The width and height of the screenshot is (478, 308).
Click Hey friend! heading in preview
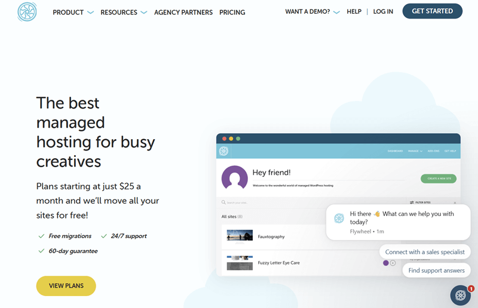(272, 173)
